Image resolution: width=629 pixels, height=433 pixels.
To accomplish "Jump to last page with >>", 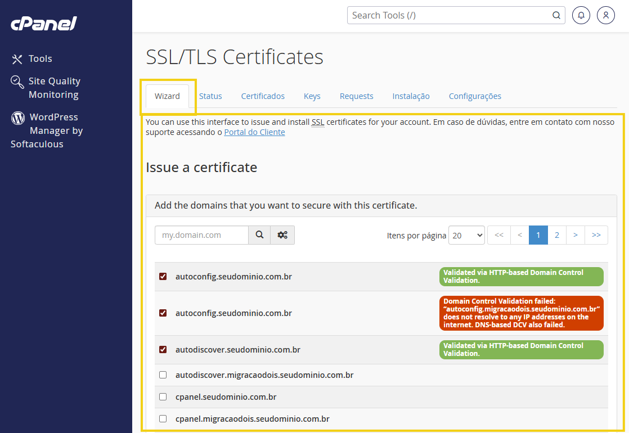I will (x=596, y=235).
